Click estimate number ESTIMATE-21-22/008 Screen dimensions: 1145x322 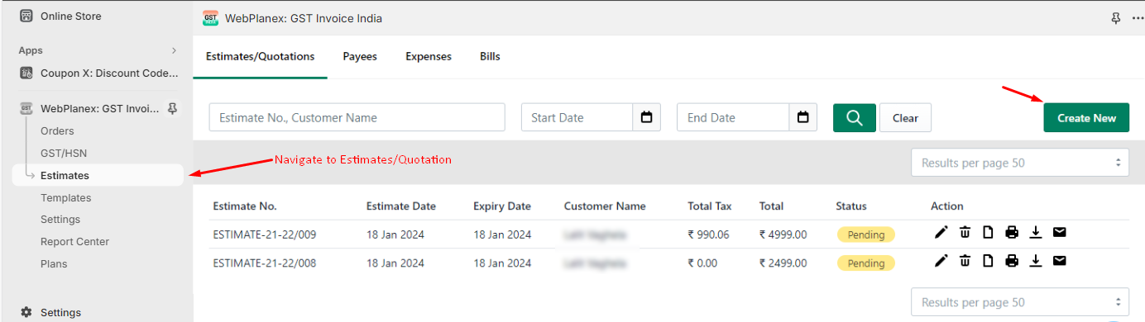(x=265, y=263)
